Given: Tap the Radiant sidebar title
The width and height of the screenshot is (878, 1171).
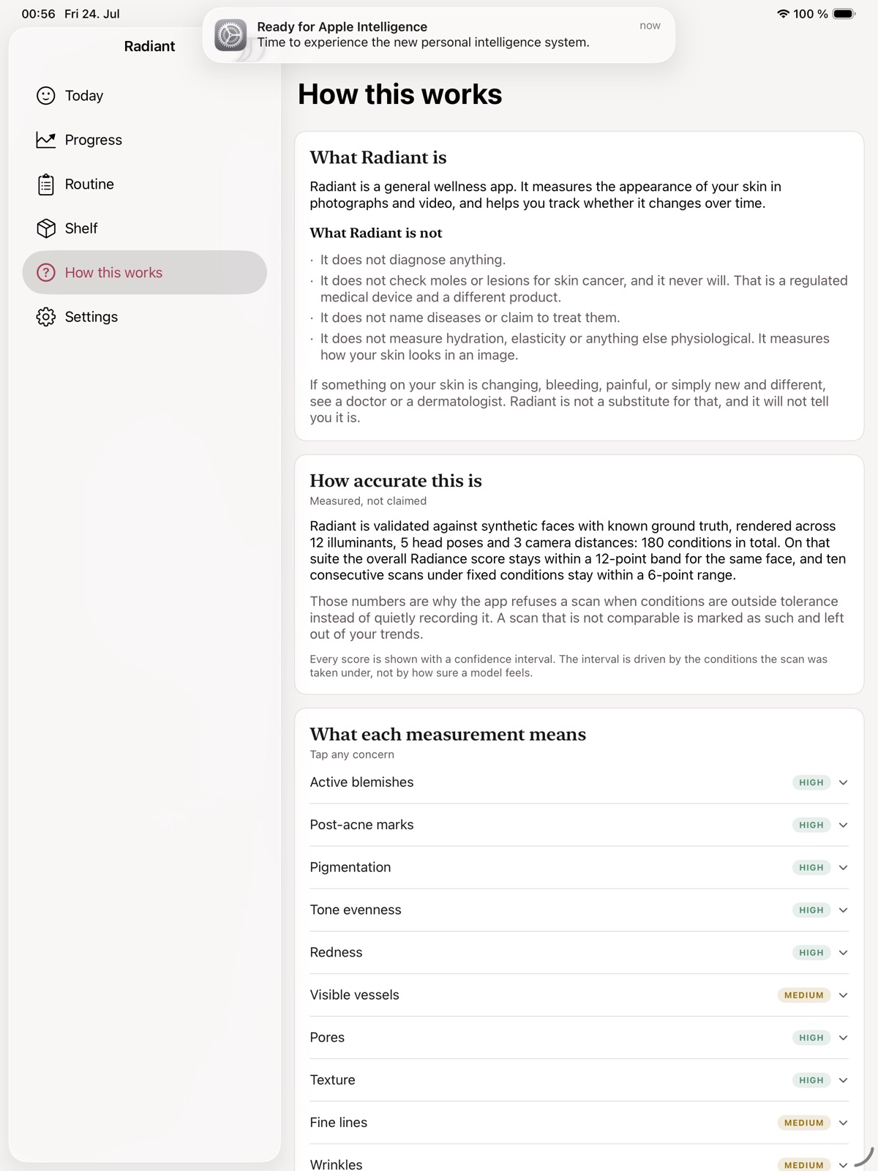Looking at the screenshot, I should point(149,46).
